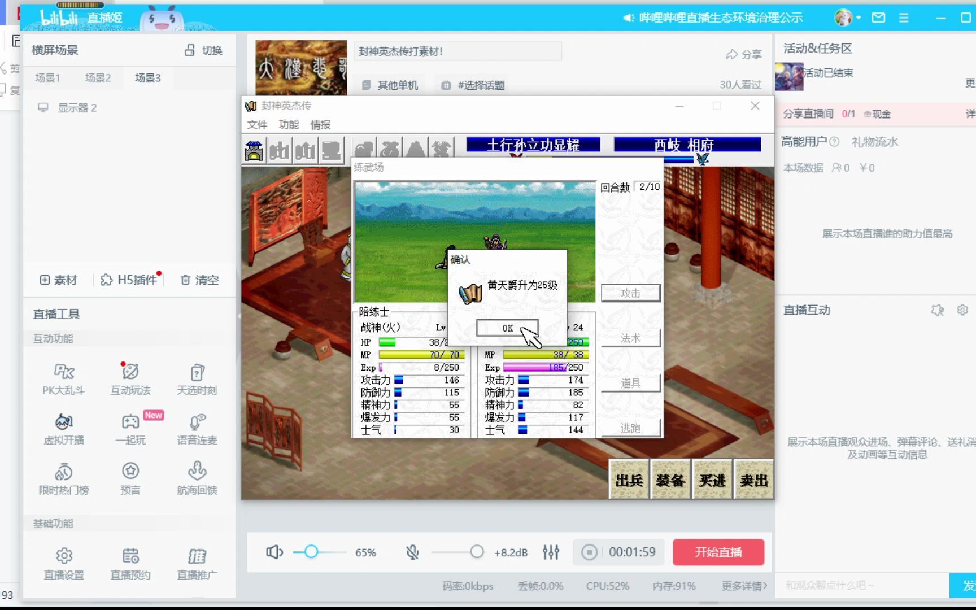Click the stream title input field
Screen dimensions: 976x610
click(457, 51)
